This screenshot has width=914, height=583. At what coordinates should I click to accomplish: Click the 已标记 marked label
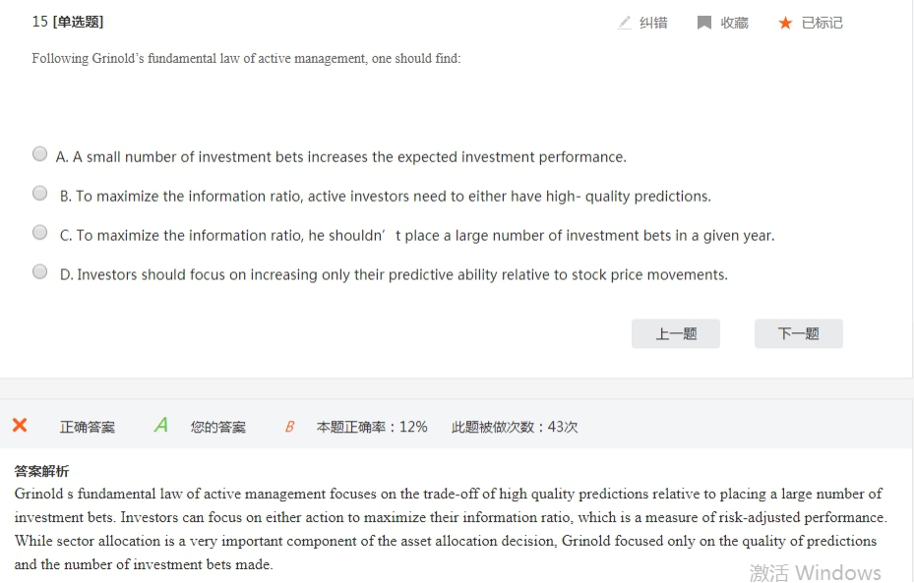[x=822, y=23]
